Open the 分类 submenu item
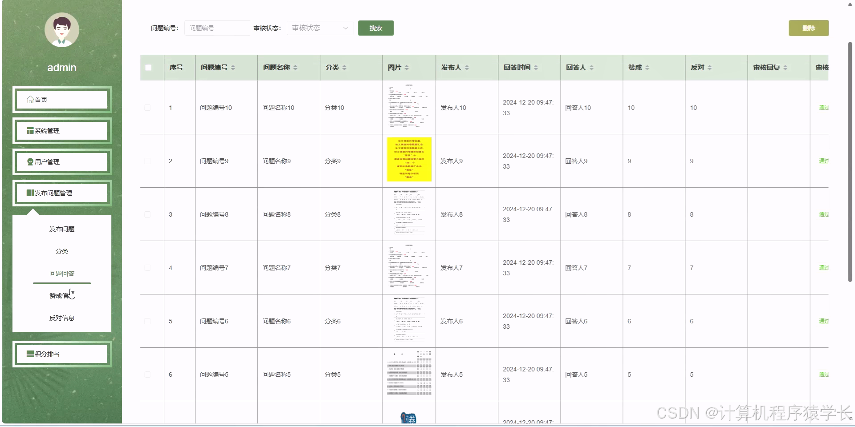This screenshot has height=427, width=855. (62, 251)
